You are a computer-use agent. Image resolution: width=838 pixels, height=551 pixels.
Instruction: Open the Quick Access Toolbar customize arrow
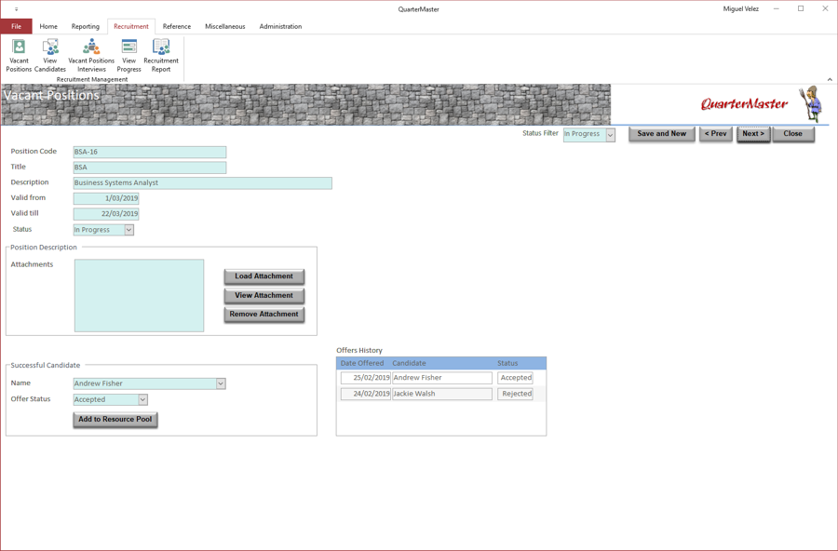point(16,9)
